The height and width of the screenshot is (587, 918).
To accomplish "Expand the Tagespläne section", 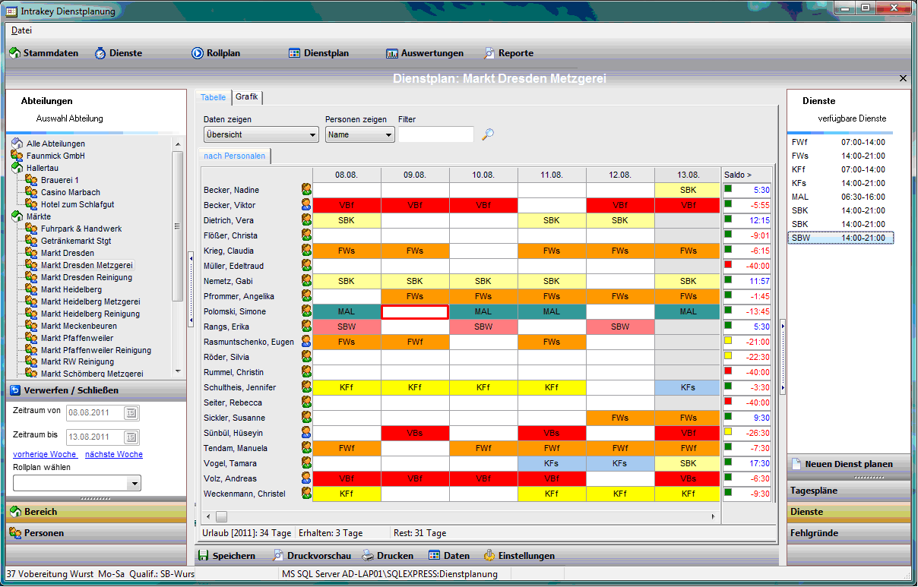I will point(848,491).
